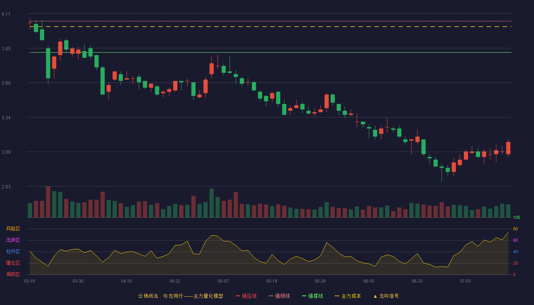Screen dimensions: 534x305
Task: Click the orange 80 indicator axis value
Action: (x=515, y=229)
